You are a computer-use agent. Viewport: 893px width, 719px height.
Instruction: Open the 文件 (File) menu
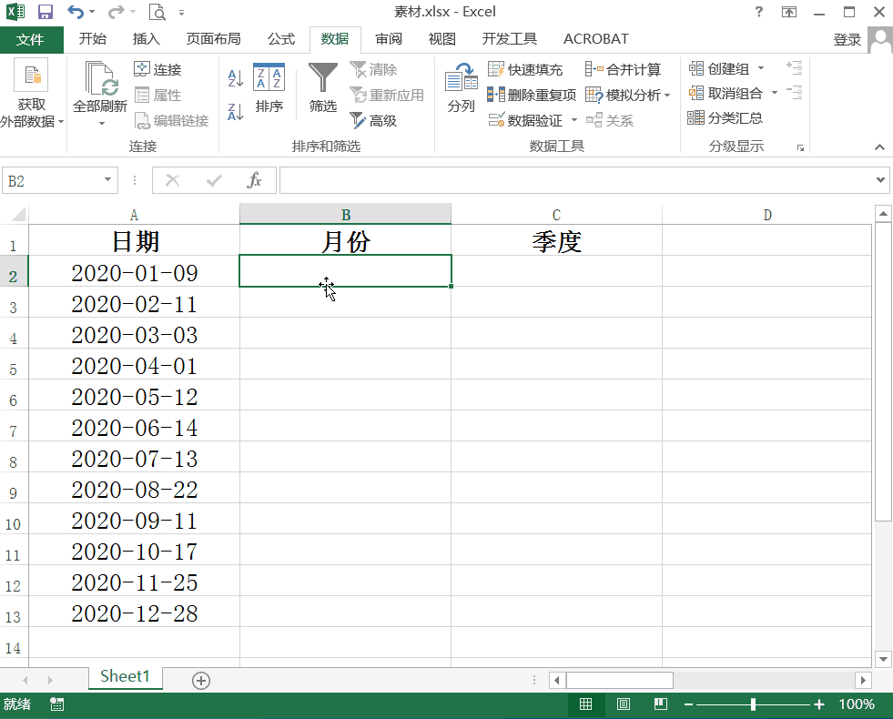tap(32, 39)
